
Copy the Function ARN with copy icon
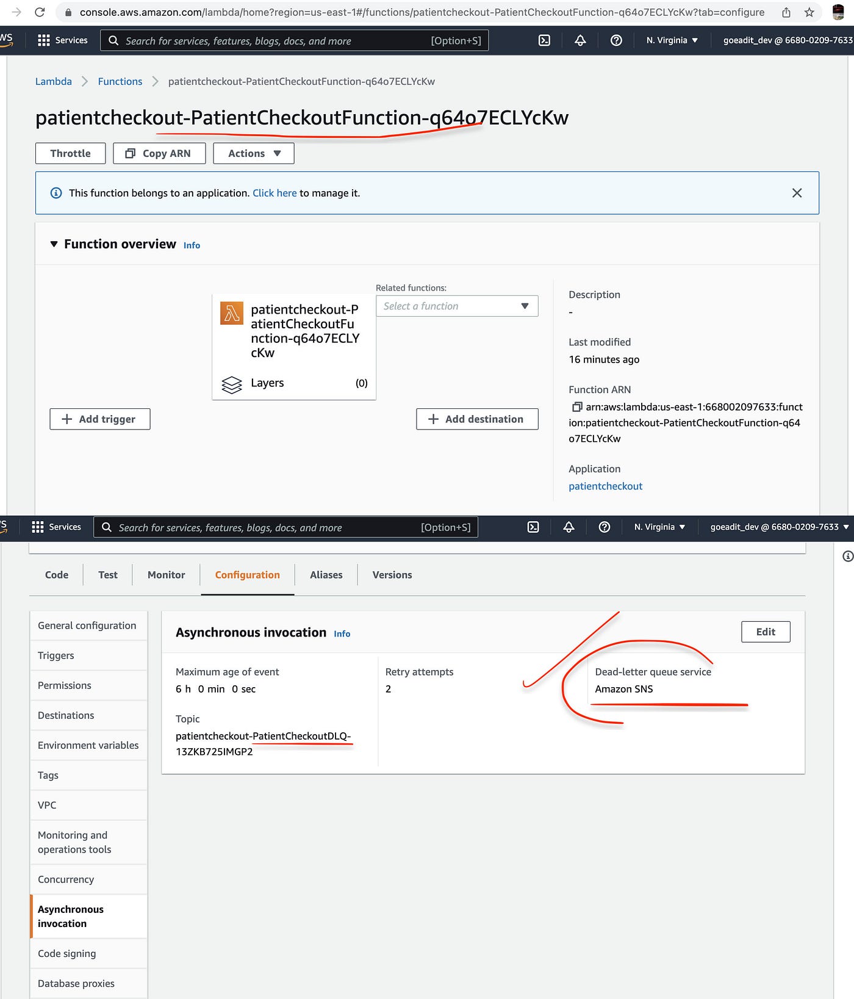[576, 406]
